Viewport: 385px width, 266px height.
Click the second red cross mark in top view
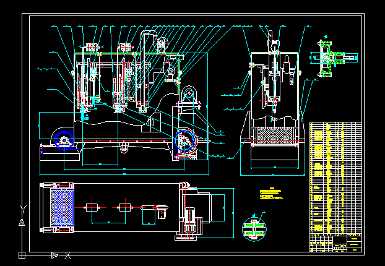tap(126, 207)
